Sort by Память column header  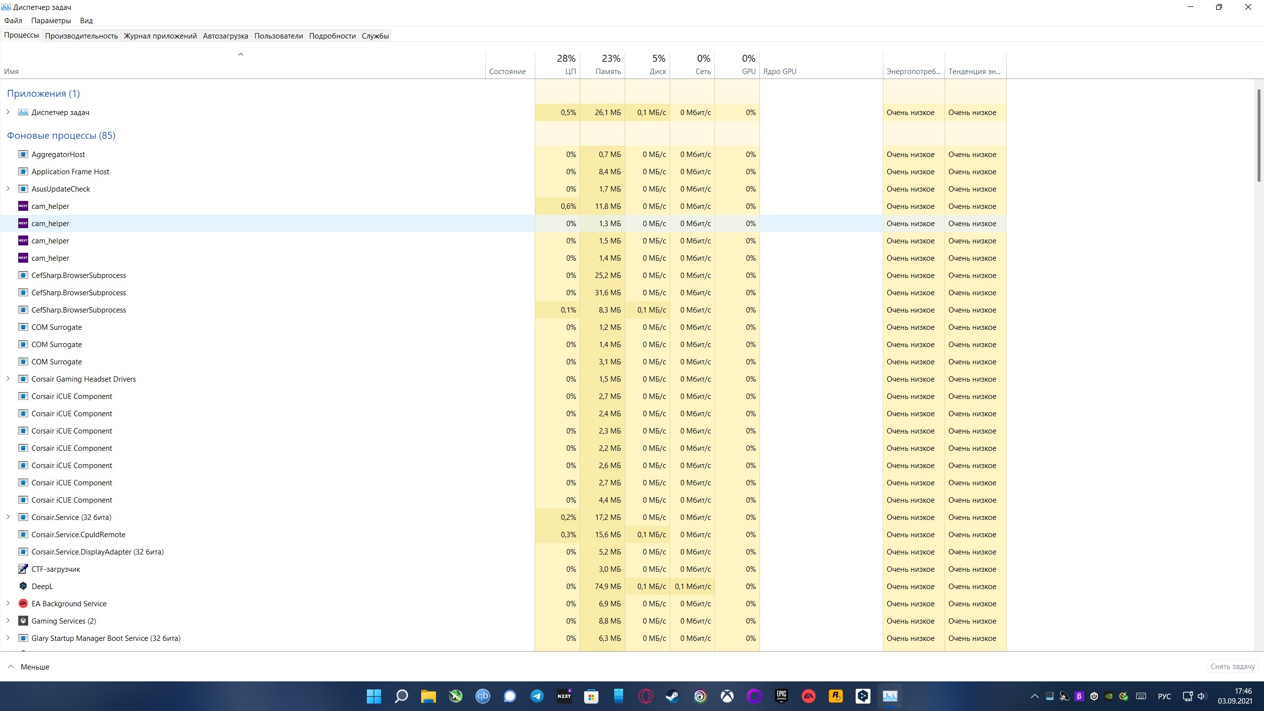(602, 65)
